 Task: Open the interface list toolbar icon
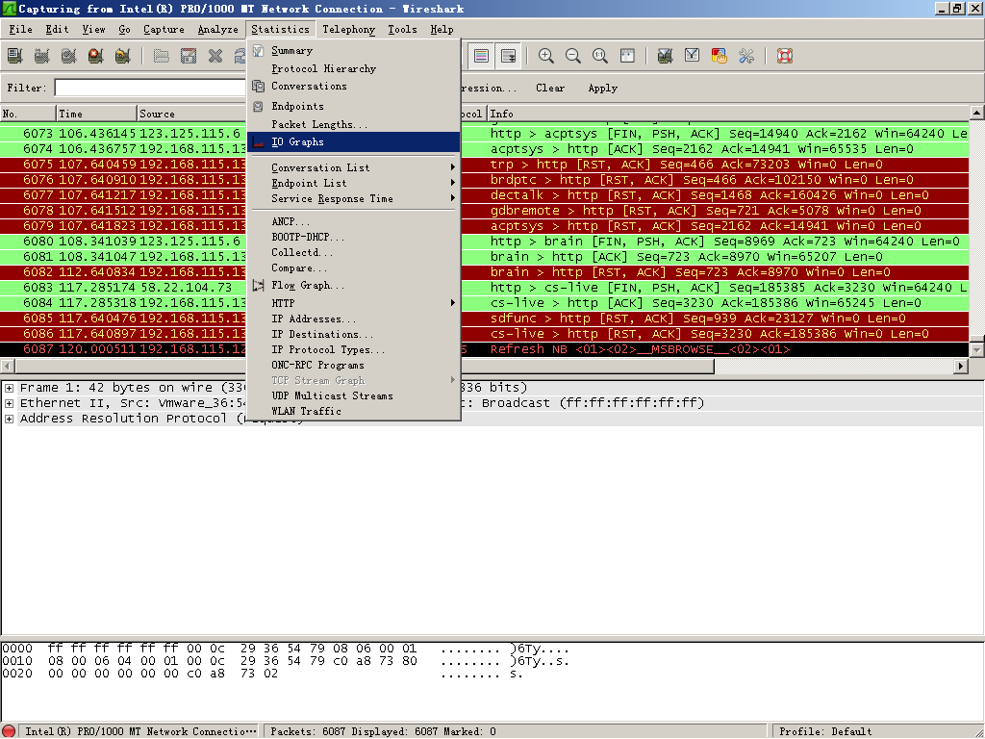[15, 56]
